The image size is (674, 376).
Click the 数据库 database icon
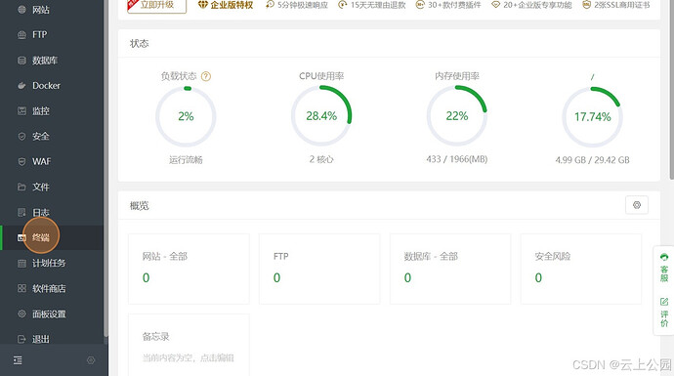pyautogui.click(x=21, y=61)
